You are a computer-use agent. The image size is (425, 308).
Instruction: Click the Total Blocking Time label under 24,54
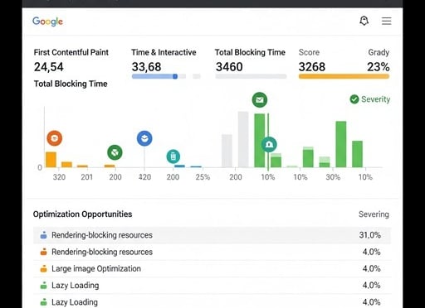pos(71,84)
